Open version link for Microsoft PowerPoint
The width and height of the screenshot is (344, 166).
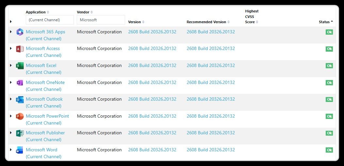152,116
